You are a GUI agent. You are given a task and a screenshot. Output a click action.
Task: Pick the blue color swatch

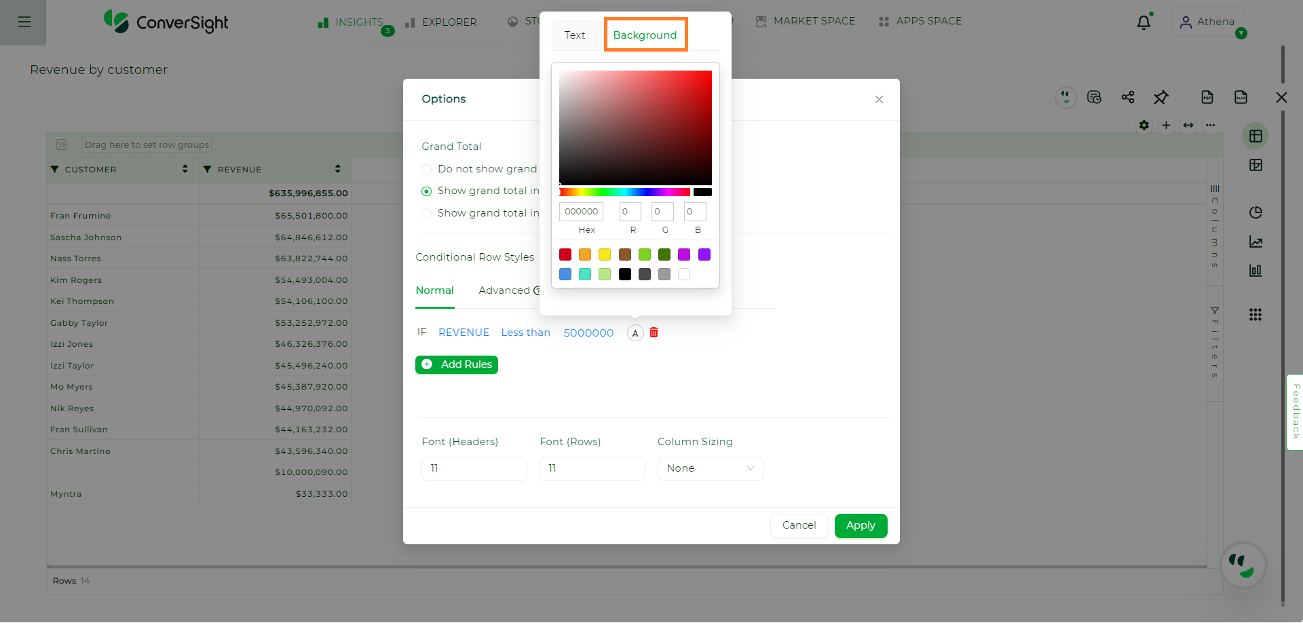[565, 274]
